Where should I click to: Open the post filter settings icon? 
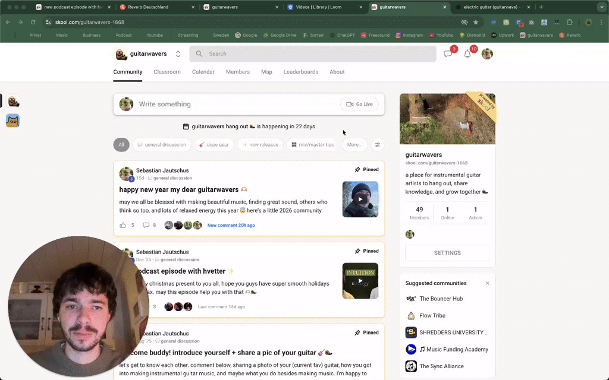pyautogui.click(x=378, y=145)
